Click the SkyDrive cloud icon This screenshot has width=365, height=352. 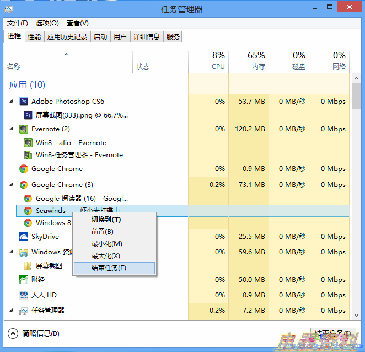tap(24, 237)
